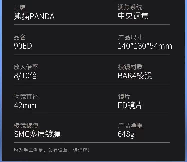Viewport: 187px width, 162px height.
Task: Click the 90ED product name value
Action: click(23, 46)
